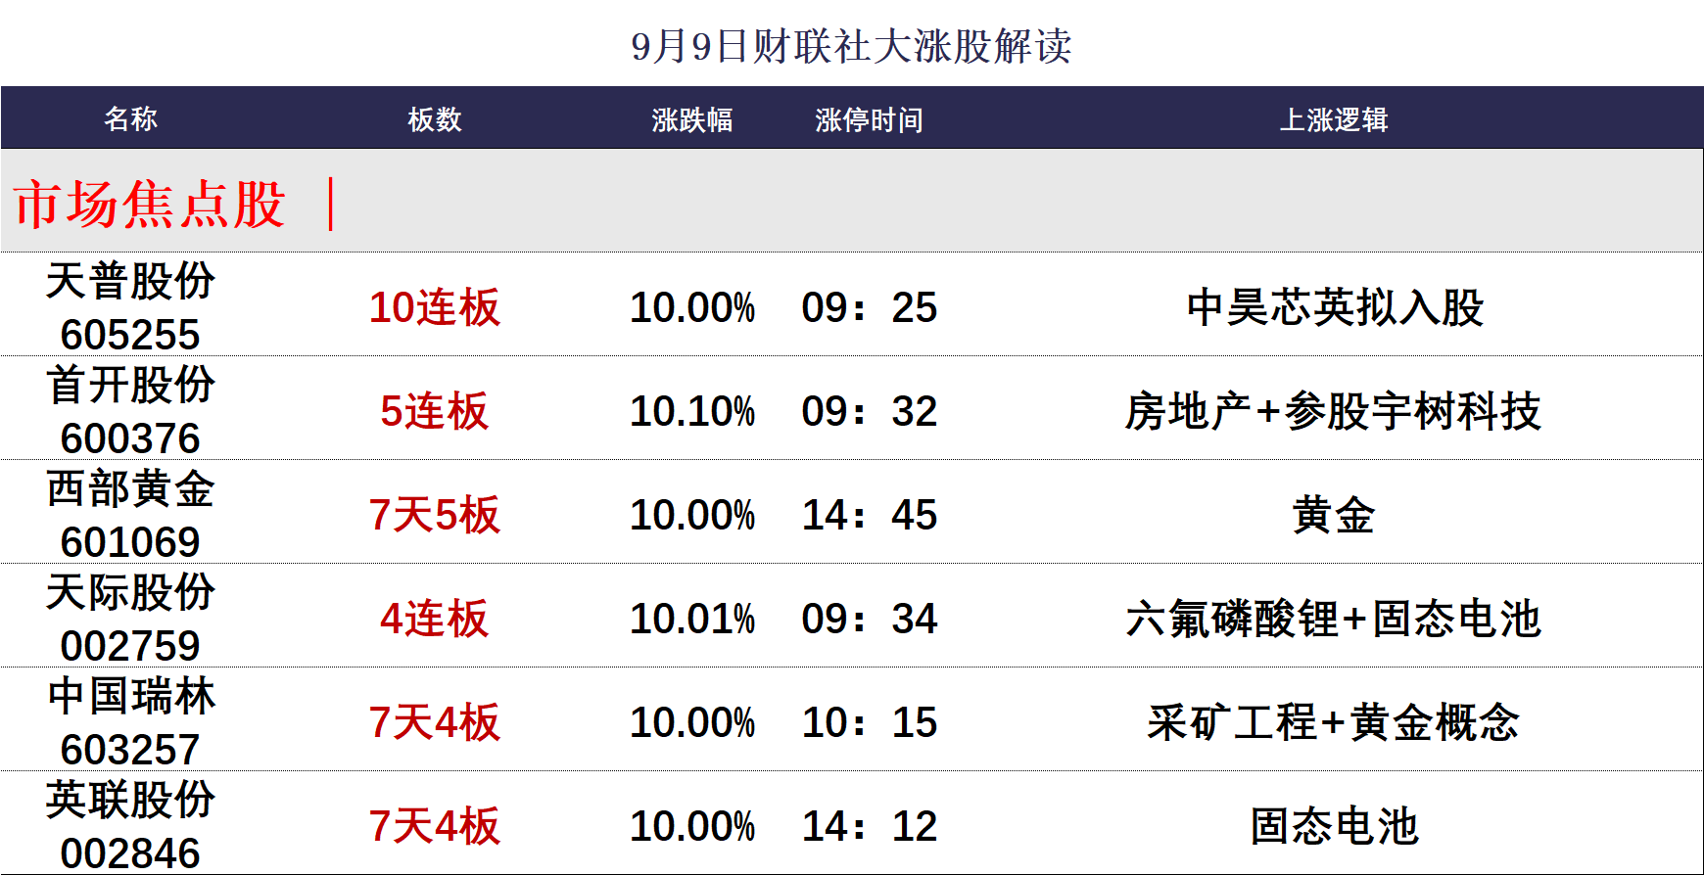Click the 中昊芯英拟入股 reason text
Viewport: 1704px width, 875px height.
point(1335,307)
